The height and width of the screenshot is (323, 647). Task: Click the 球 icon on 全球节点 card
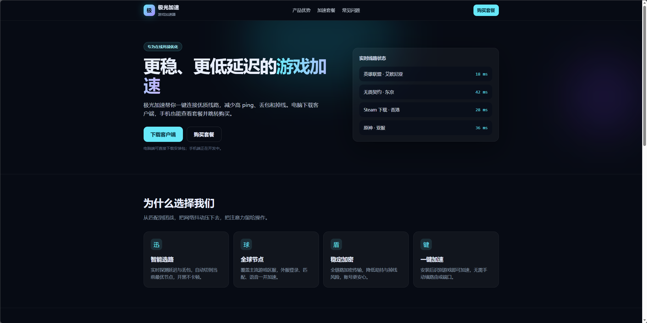click(x=246, y=244)
